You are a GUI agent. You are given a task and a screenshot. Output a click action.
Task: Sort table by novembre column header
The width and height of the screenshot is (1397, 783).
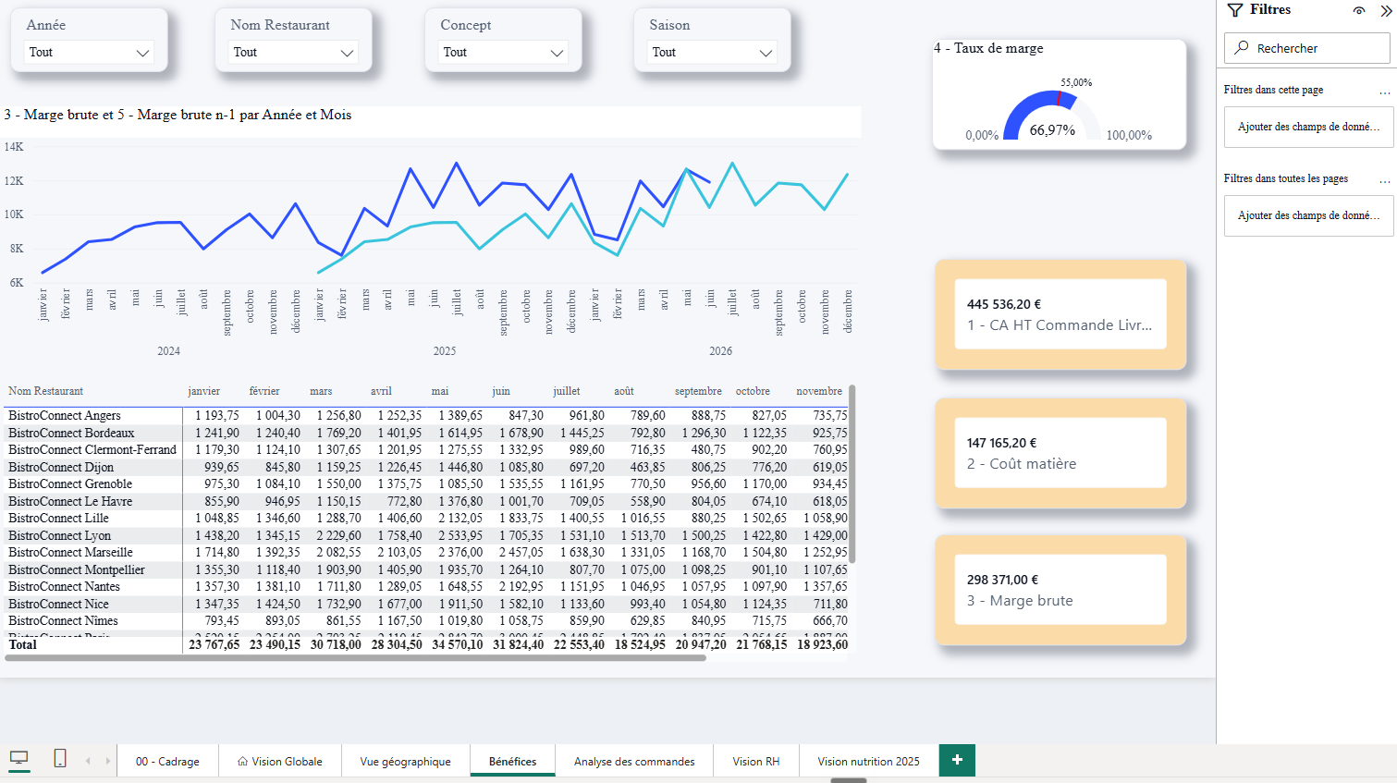tap(819, 391)
